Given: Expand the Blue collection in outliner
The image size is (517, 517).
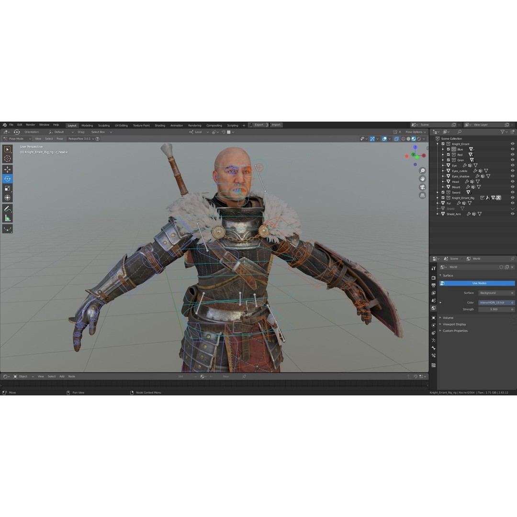Looking at the screenshot, I should pos(443,149).
